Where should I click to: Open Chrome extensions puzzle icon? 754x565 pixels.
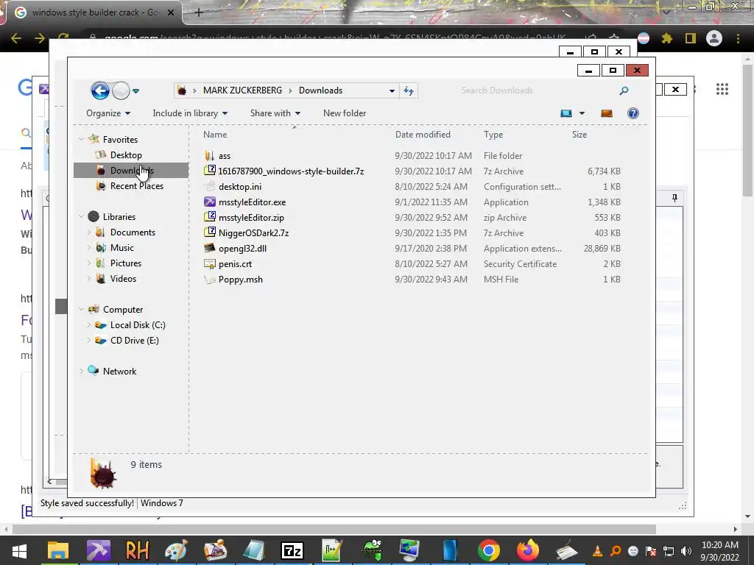tap(666, 38)
